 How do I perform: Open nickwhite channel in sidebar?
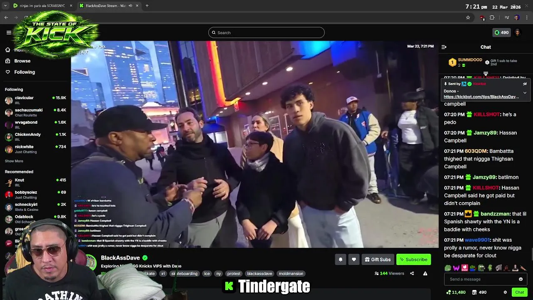tap(35, 149)
